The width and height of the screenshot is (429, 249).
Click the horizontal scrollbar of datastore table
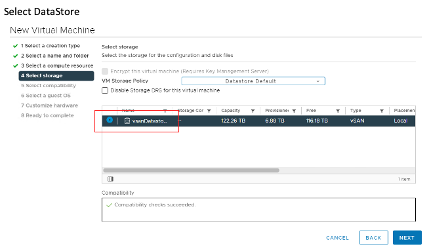tap(191, 170)
